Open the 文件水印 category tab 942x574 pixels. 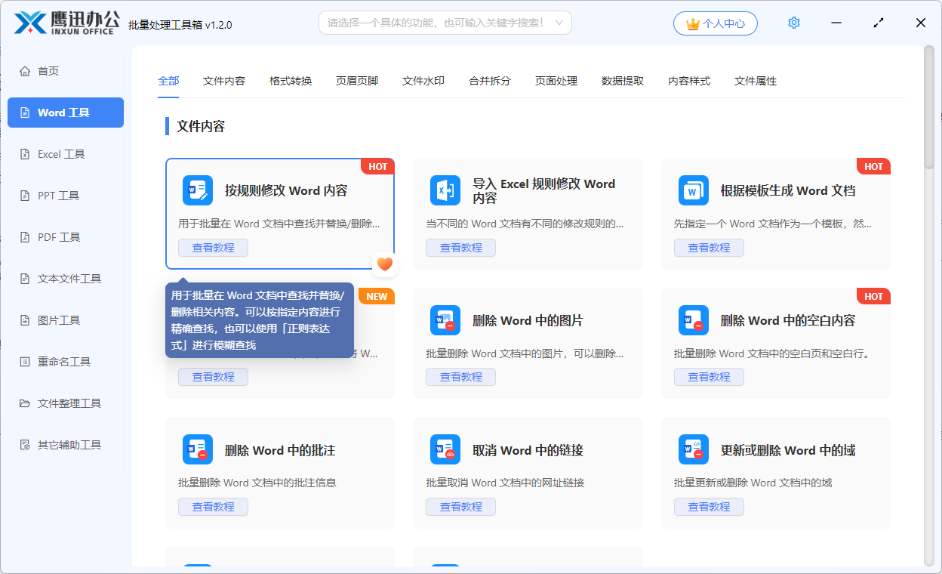(423, 81)
